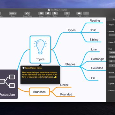The height and width of the screenshot is (115, 115).
Task: Open the Helvetica font family dropdown
Action: click(x=112, y=52)
